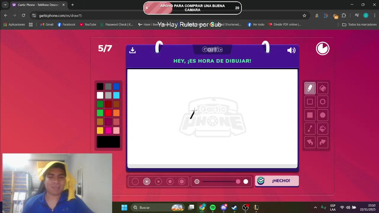The width and height of the screenshot is (379, 213).
Task: Show hidden system tray icons
Action: 315,208
